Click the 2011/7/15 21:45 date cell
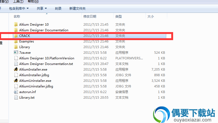 96,25
